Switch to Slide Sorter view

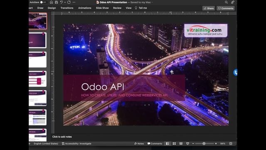(174, 144)
